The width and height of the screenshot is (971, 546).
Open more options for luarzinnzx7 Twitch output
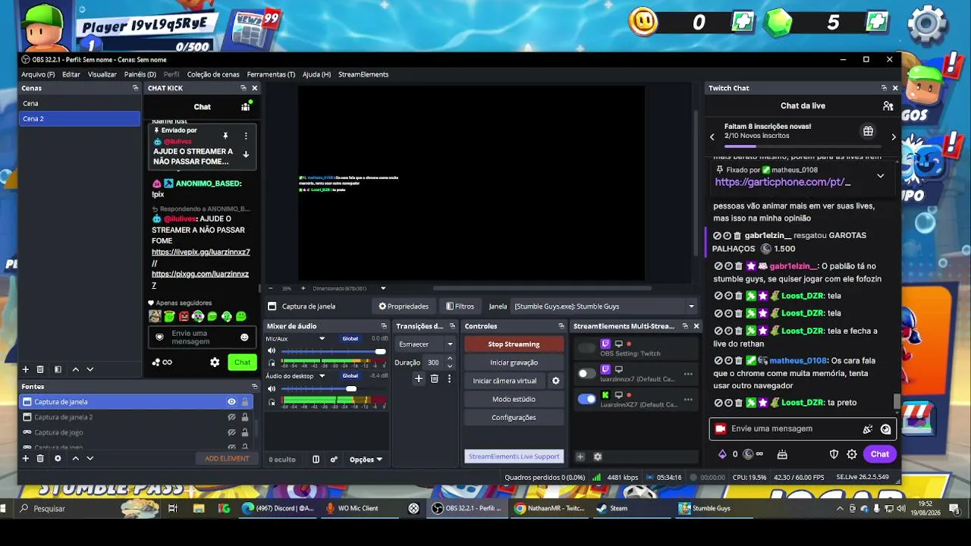coord(688,374)
